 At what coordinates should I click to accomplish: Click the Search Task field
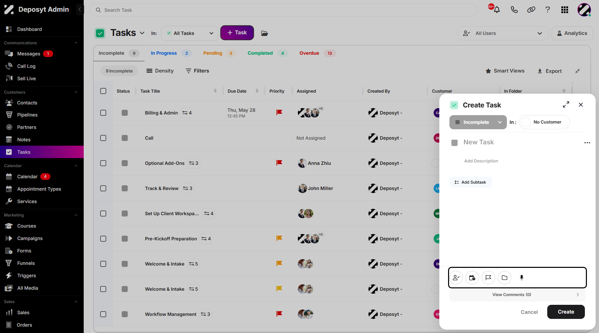tap(283, 10)
